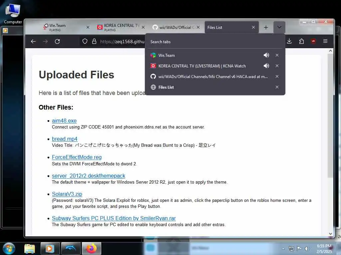Click the page scrollbar up arrow
341x255 pixels.
[x=331, y=51]
